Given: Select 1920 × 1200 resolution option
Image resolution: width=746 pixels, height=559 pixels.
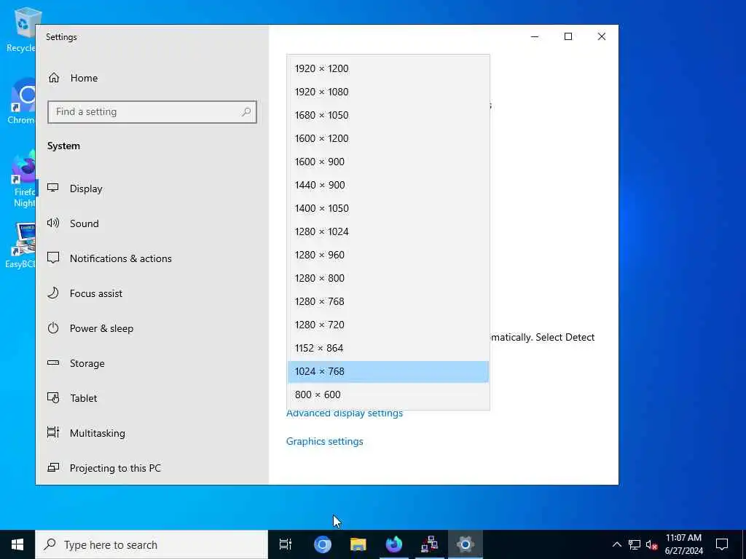Looking at the screenshot, I should (x=388, y=68).
